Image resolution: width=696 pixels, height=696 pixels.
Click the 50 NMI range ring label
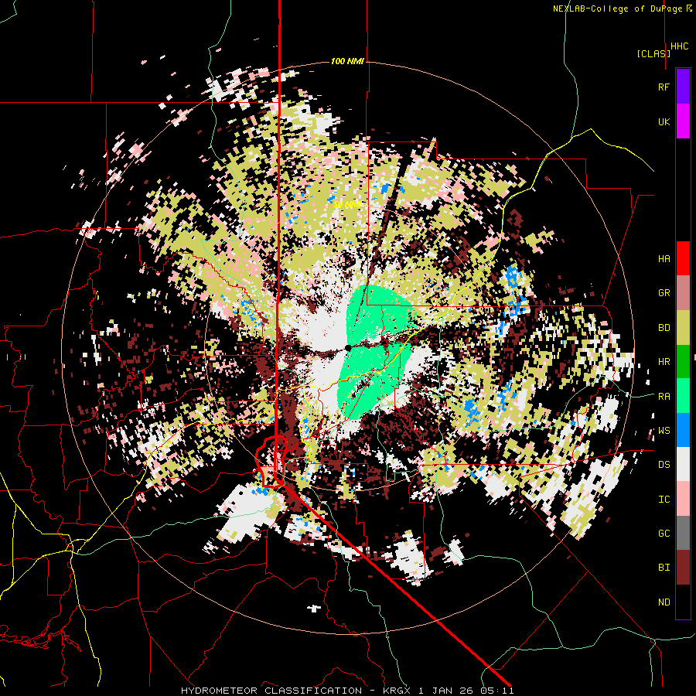click(347, 205)
